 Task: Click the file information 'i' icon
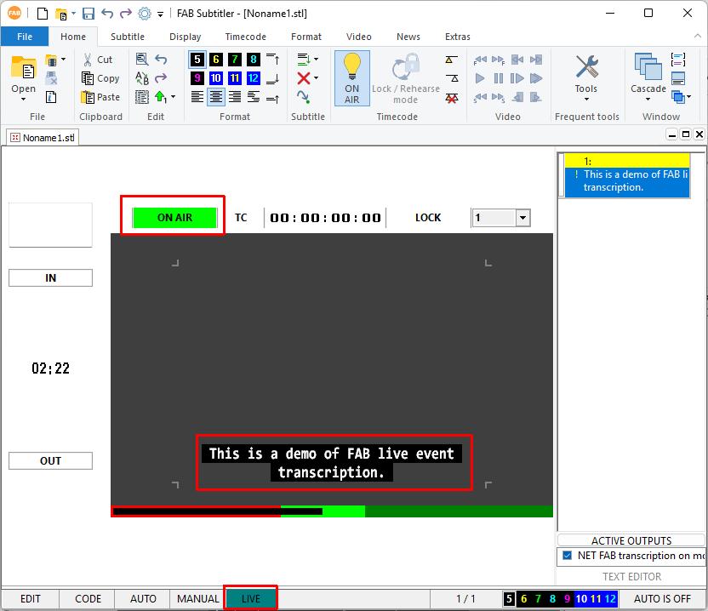[51, 97]
